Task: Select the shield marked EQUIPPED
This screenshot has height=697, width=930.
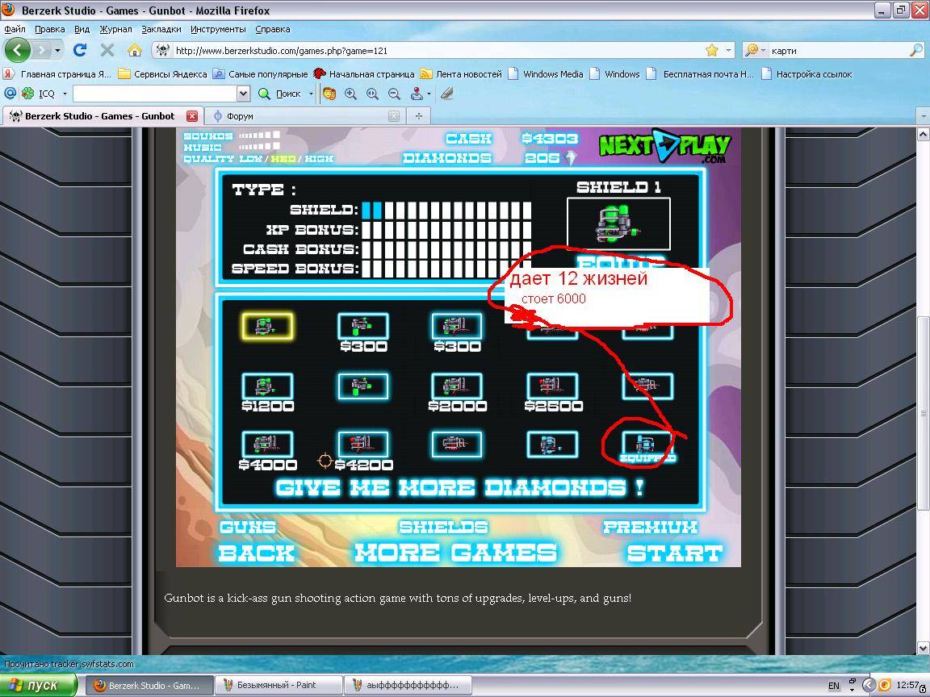Action: [x=647, y=444]
